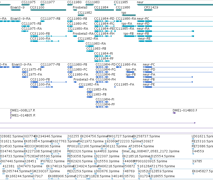Click the CG11984 gene label
The height and width of the screenshot is (180, 213).
[101, 7]
